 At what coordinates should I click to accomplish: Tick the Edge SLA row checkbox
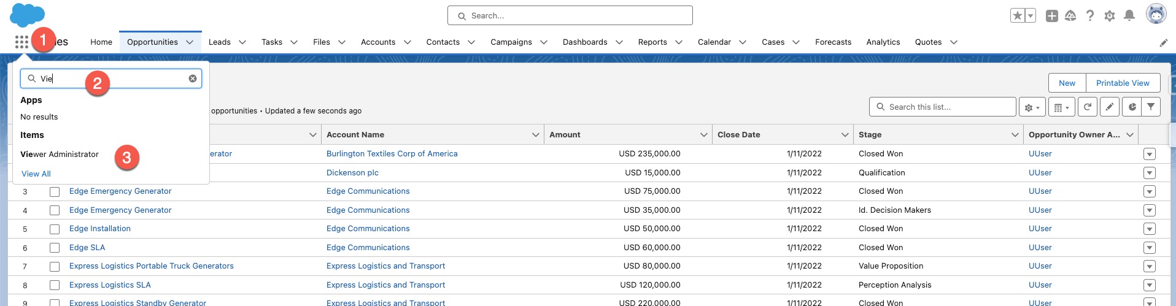pyautogui.click(x=55, y=248)
